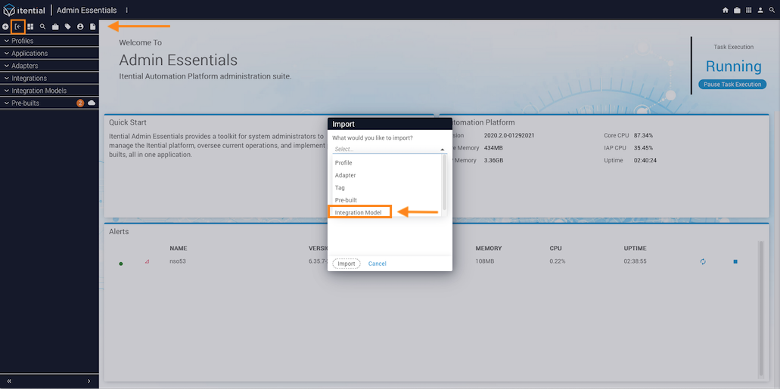Choose Pre-built in import dropdown
Image resolution: width=780 pixels, height=389 pixels.
387,199
